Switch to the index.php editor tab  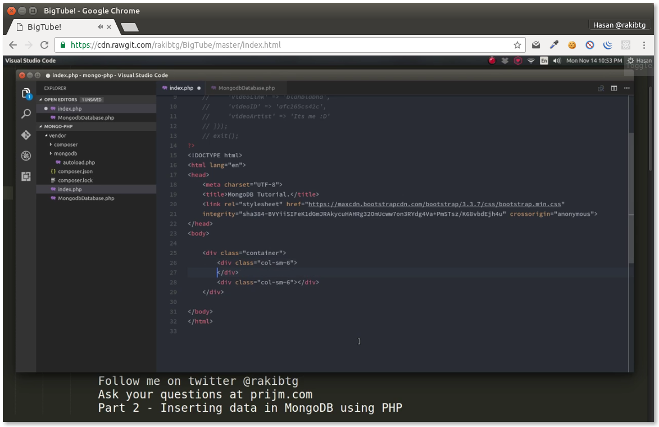pos(181,88)
